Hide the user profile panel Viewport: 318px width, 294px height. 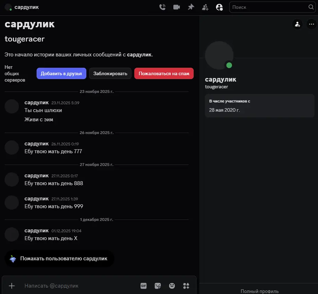[x=219, y=7]
